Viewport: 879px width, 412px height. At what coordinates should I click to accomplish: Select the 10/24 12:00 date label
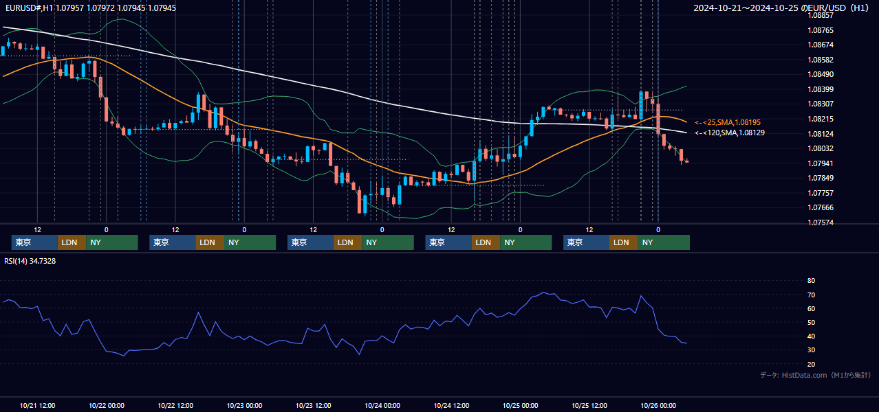click(451, 405)
